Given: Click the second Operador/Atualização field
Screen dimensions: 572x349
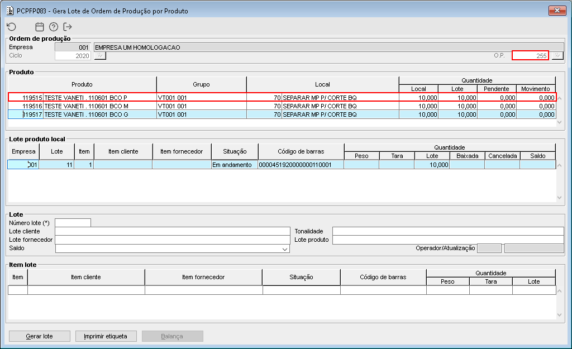Looking at the screenshot, I should 534,248.
